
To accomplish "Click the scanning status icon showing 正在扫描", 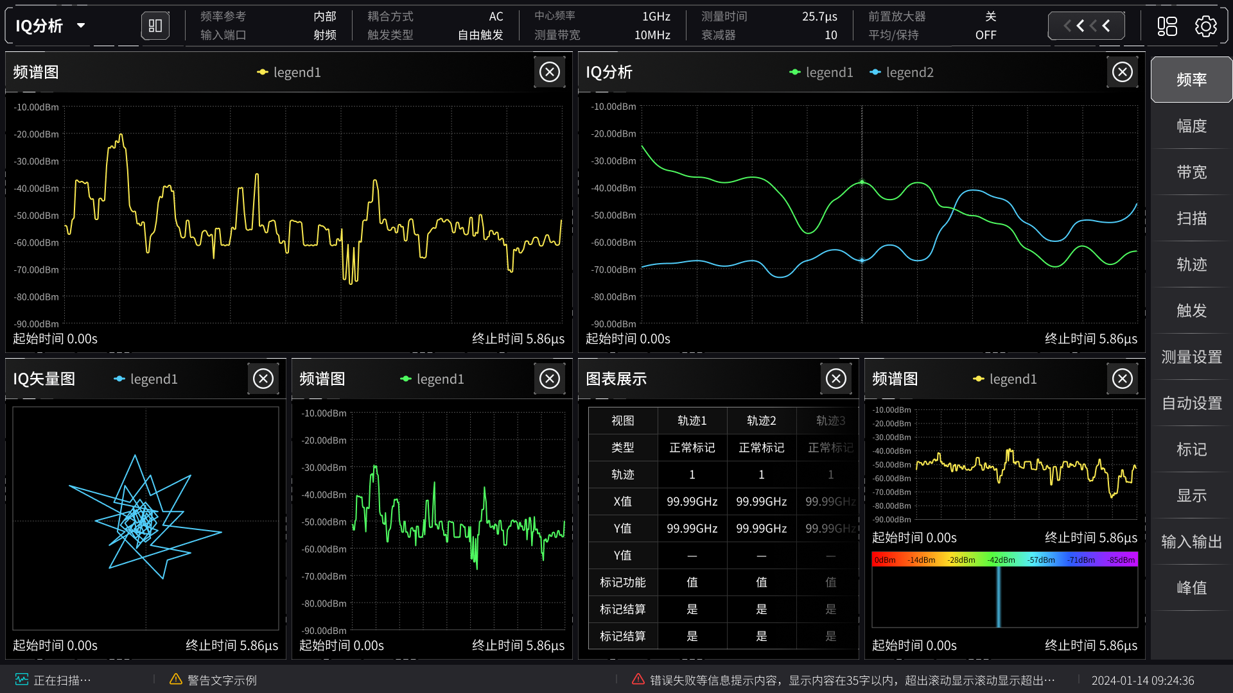I will [x=22, y=679].
